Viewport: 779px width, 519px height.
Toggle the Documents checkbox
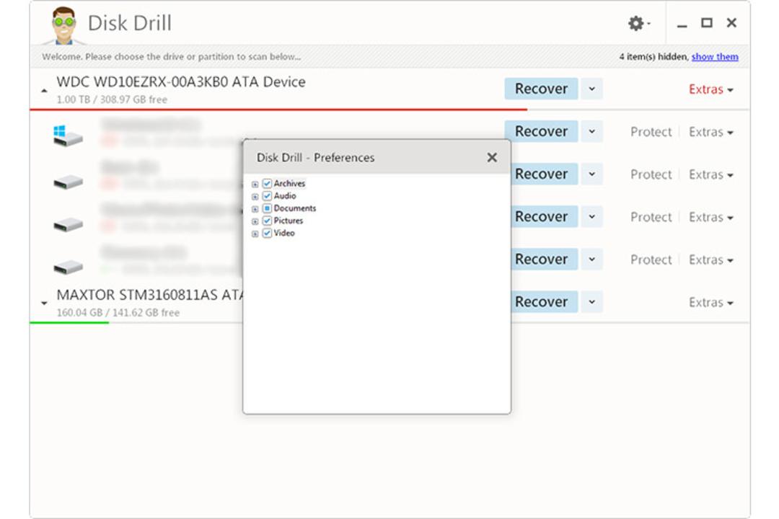click(267, 208)
